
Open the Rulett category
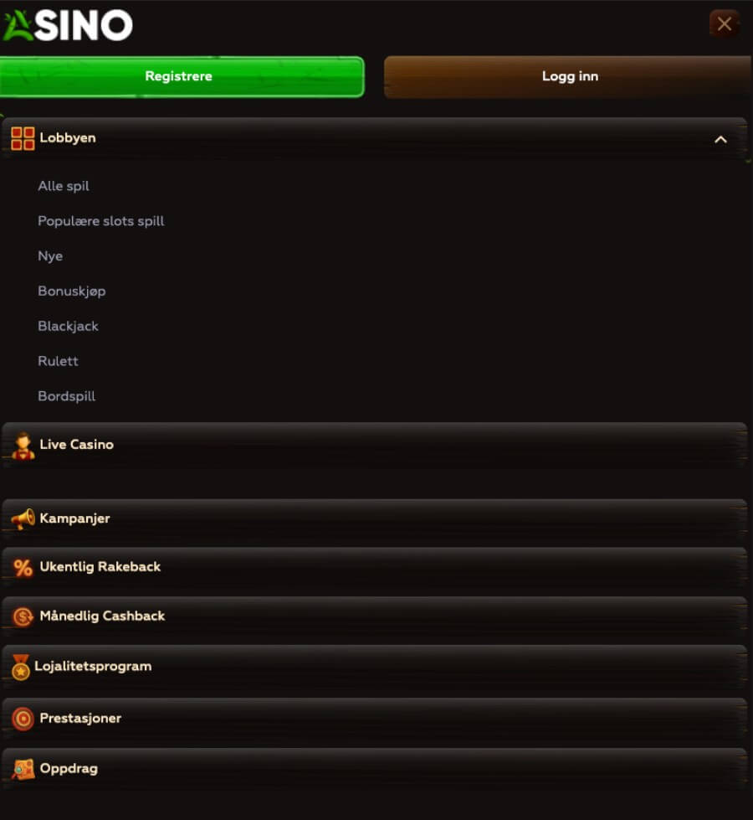coord(58,361)
